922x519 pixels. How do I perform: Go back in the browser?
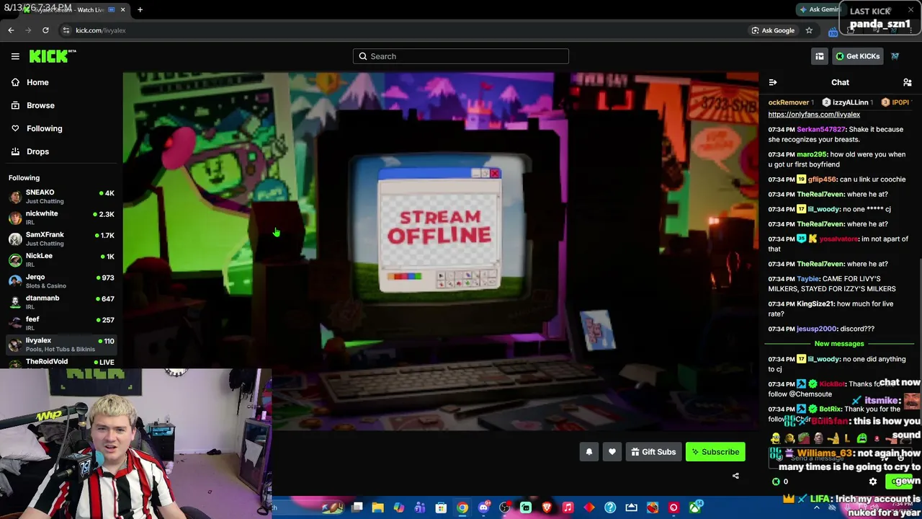[x=11, y=30]
